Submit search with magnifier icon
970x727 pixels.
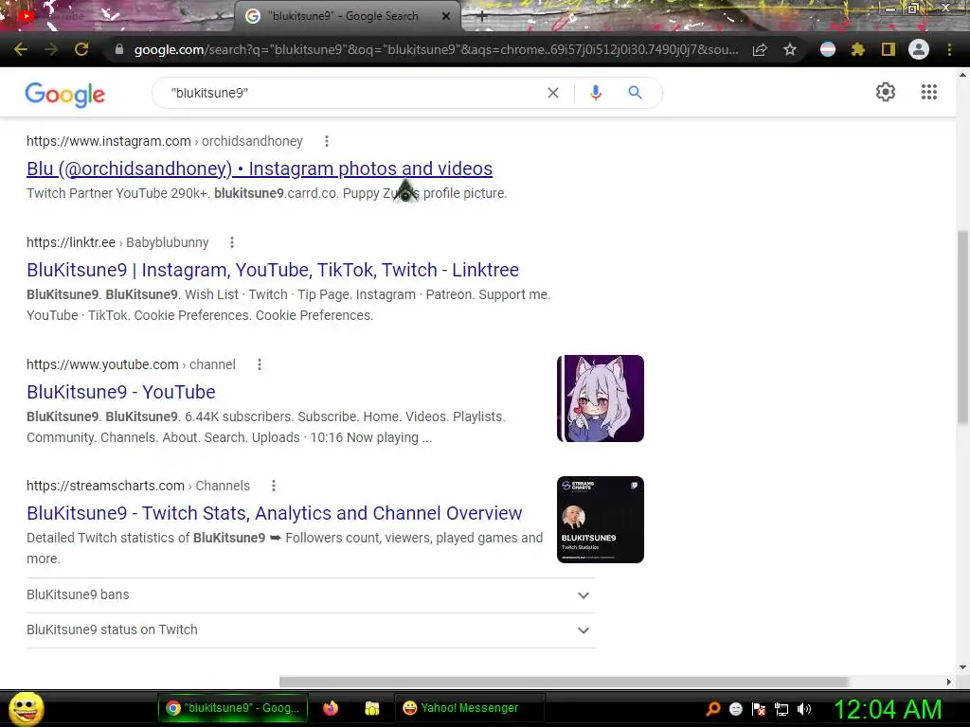click(x=636, y=93)
